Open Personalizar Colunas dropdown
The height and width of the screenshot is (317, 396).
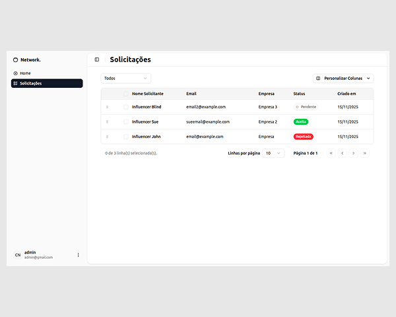(343, 79)
